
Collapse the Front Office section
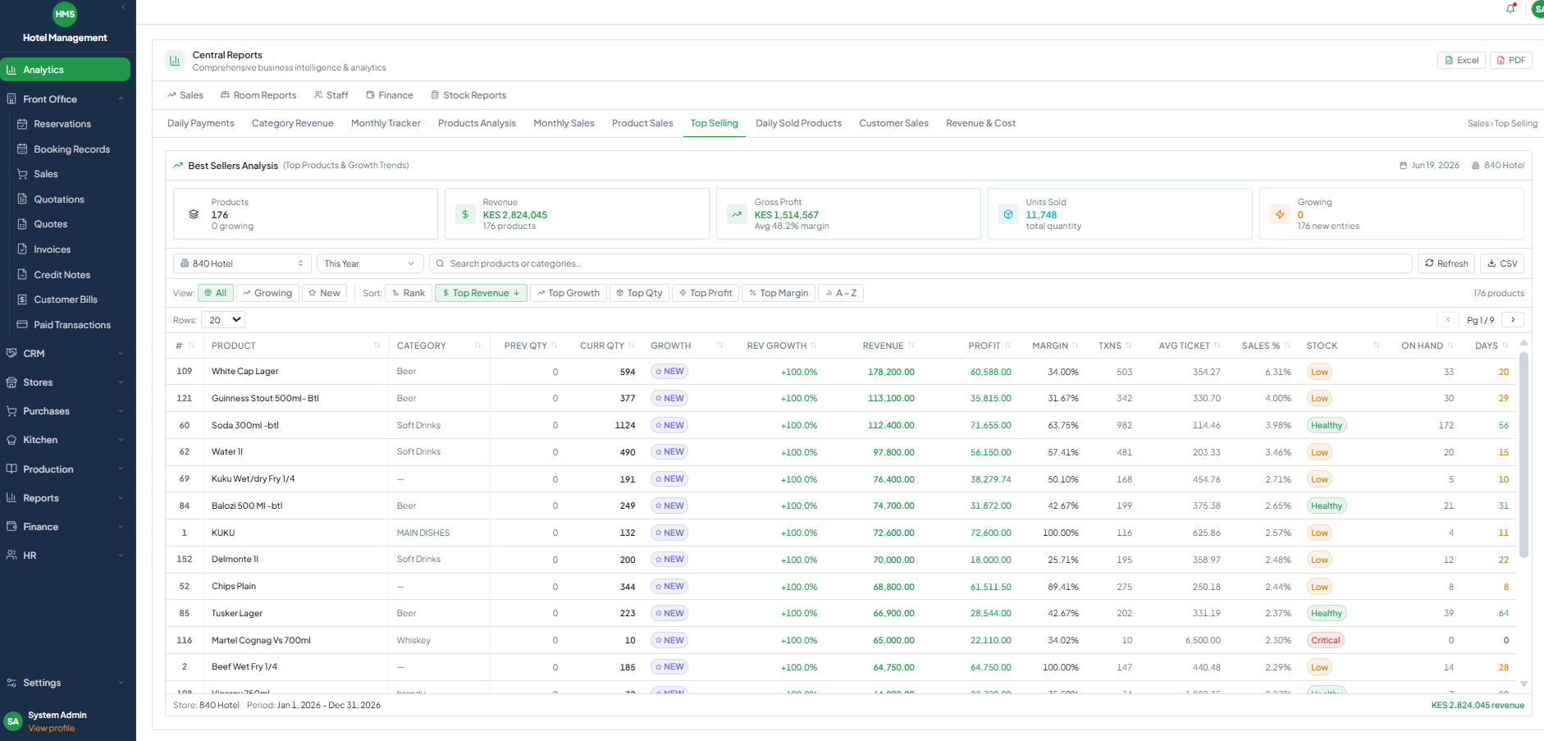[x=121, y=99]
